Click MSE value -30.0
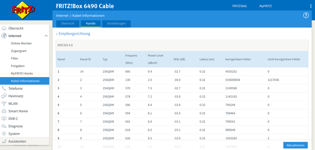 click(177, 80)
